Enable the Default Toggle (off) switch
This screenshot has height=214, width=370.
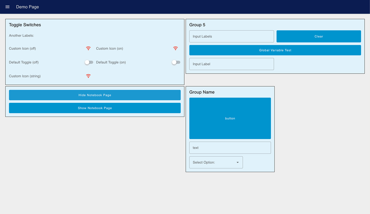click(89, 62)
